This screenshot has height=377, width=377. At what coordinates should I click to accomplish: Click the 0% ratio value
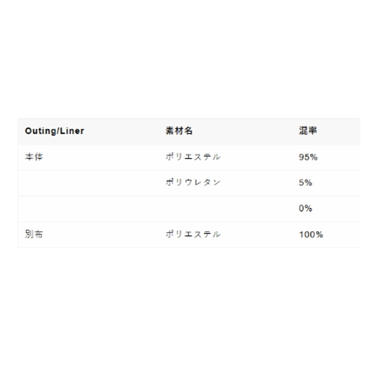coord(305,208)
